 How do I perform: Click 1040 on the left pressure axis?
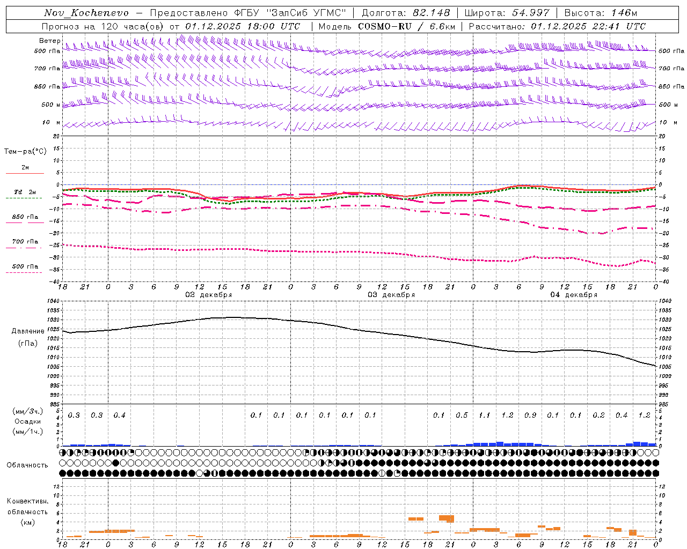tap(54, 301)
